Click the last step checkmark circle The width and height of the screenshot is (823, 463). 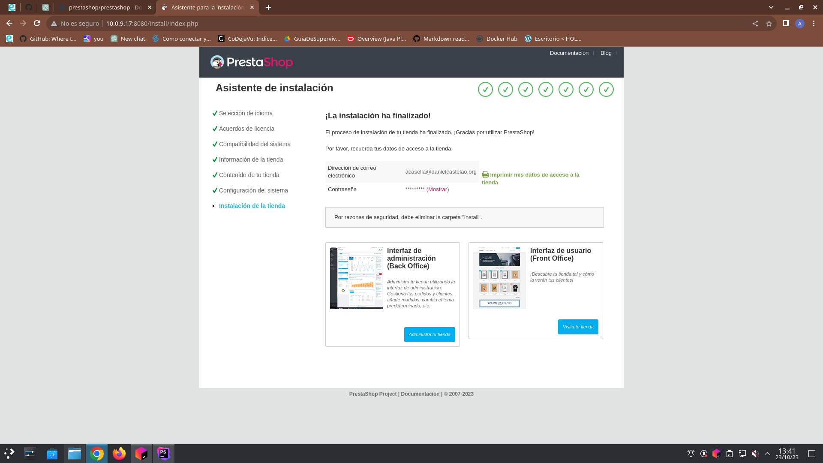coord(606,90)
